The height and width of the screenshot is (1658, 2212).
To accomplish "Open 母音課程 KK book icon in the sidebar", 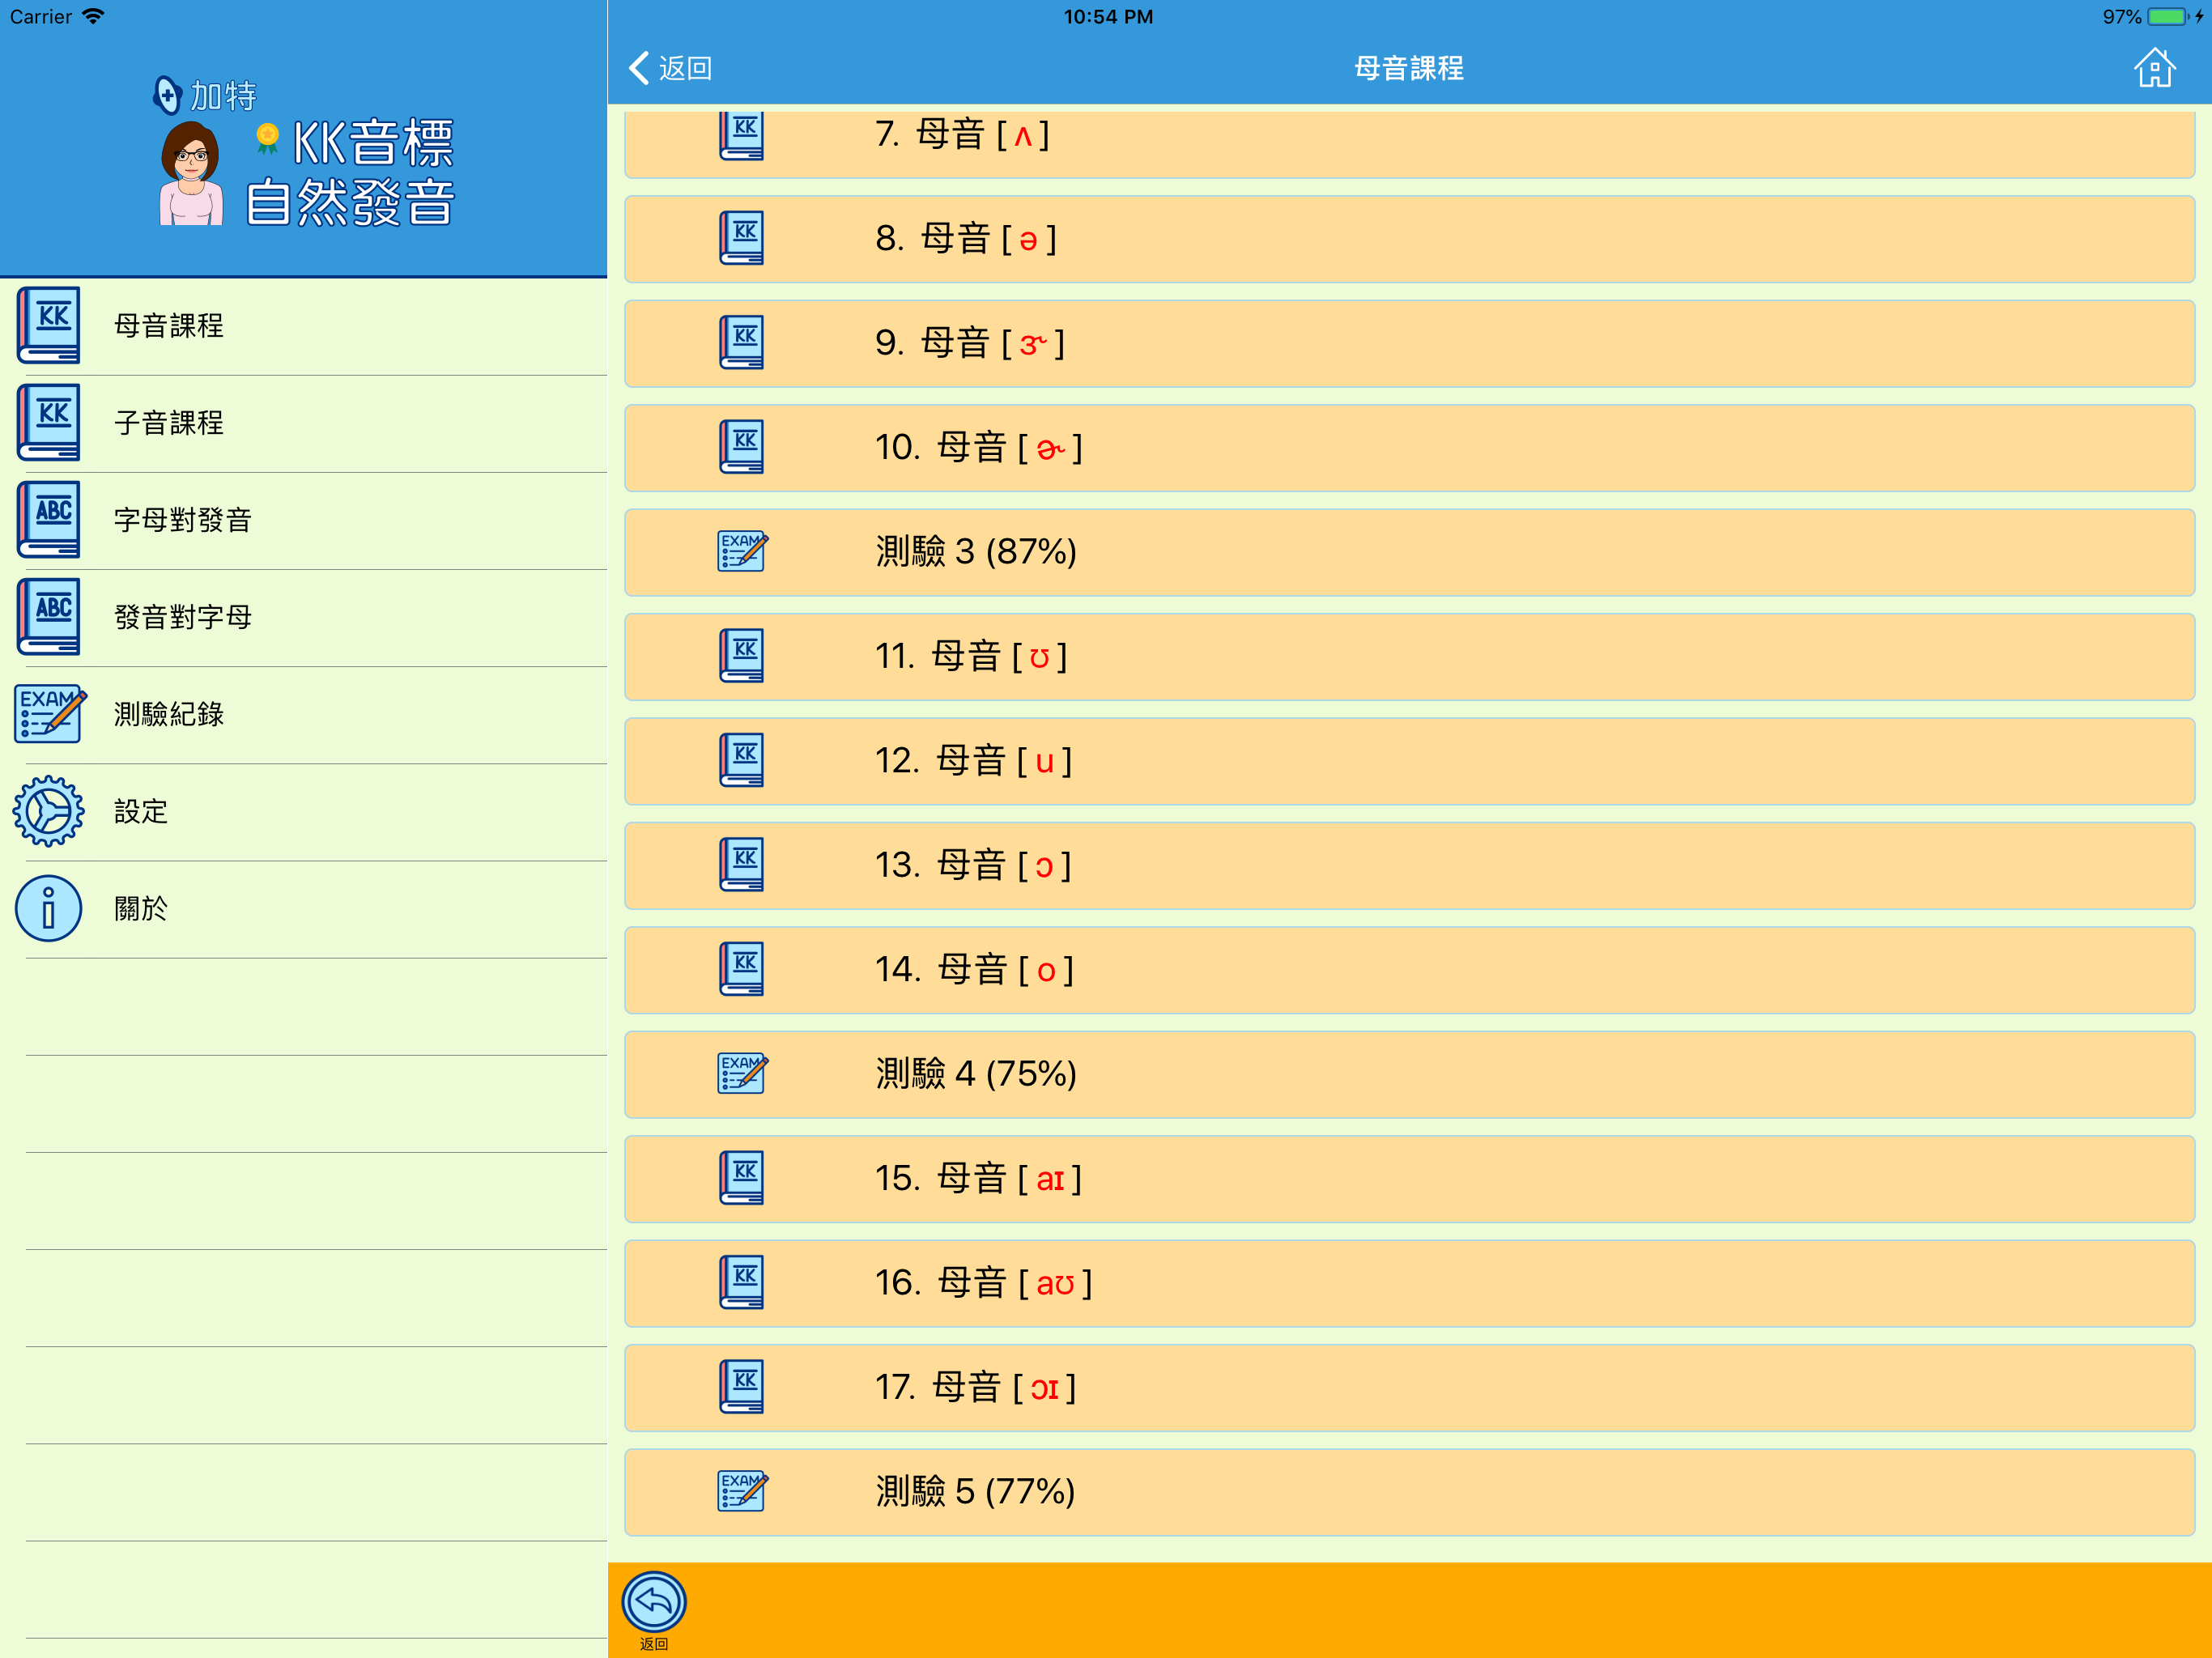I will click(48, 325).
